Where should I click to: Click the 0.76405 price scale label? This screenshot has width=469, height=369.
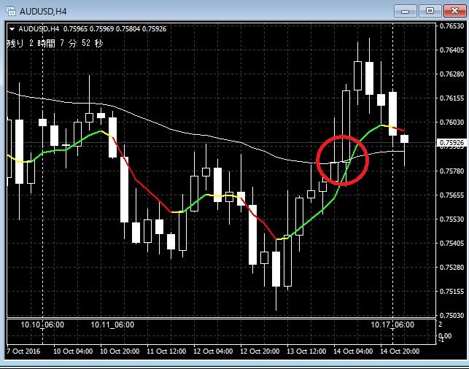coord(451,50)
